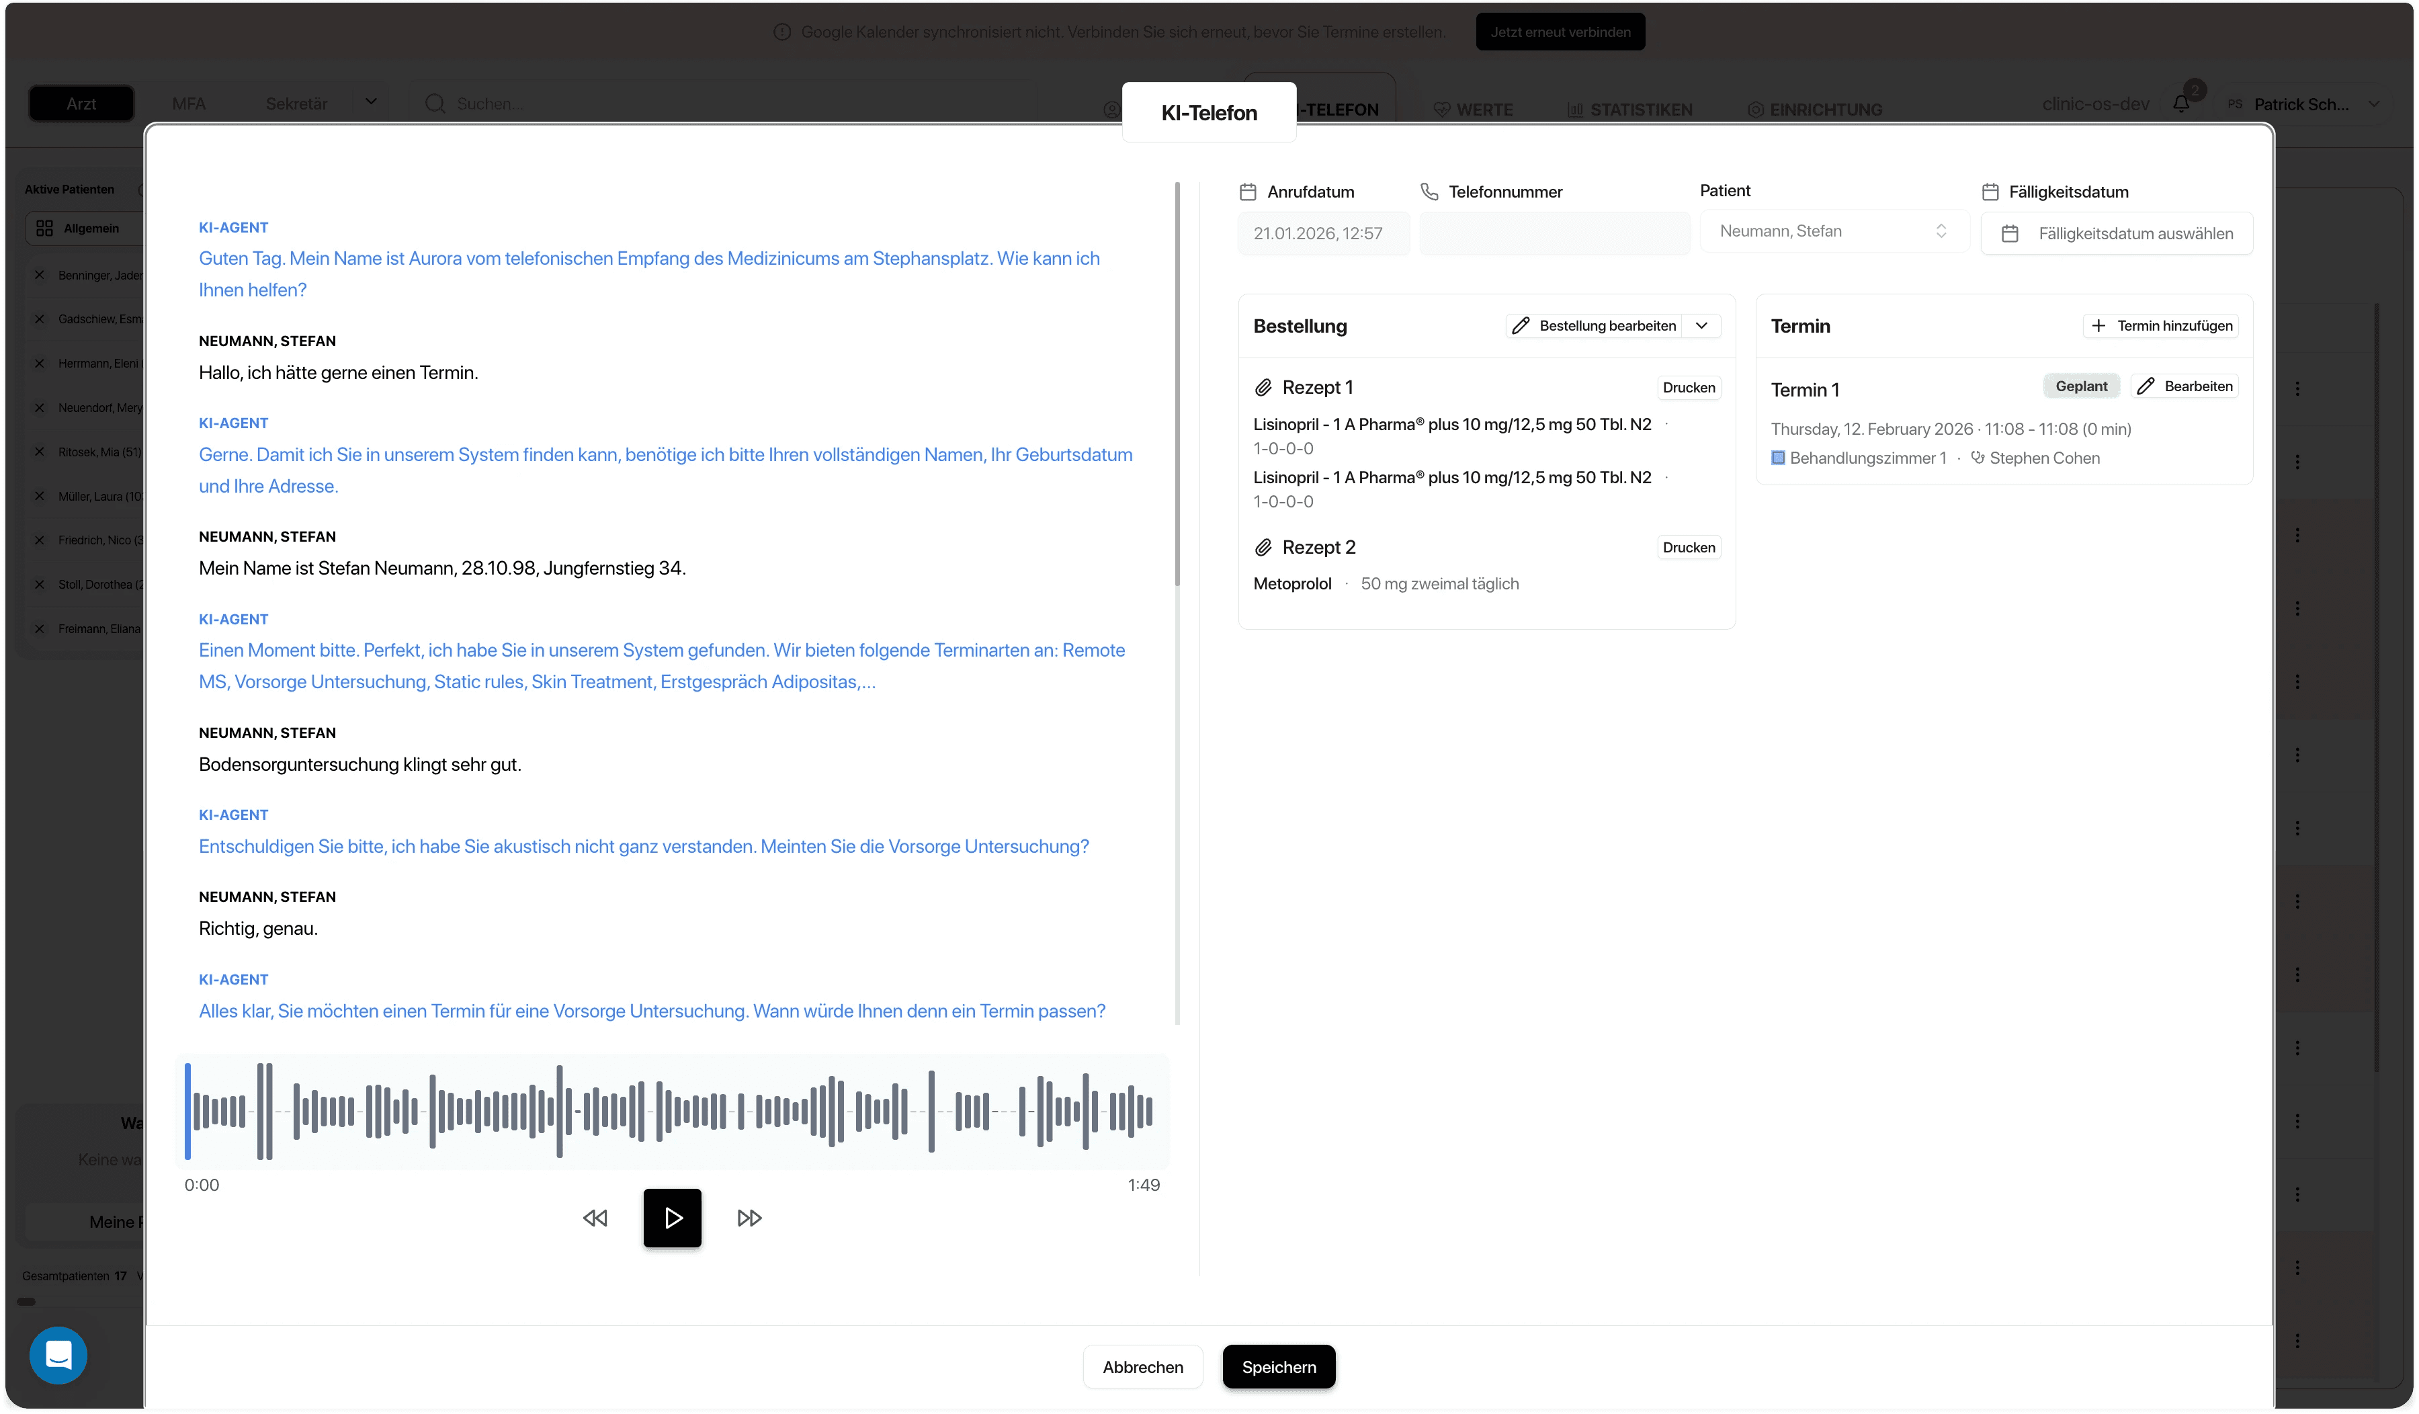The height and width of the screenshot is (1414, 2419).
Task: Print Rezept 2 via Drucken
Action: coord(1689,547)
